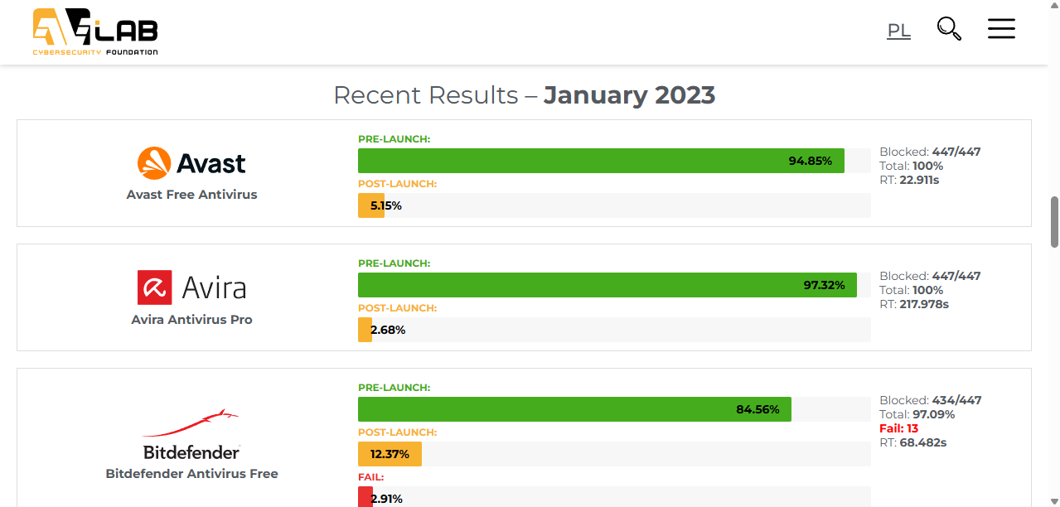Click Avast green pre-launch bar 94.85%
This screenshot has height=507, width=1060.
click(x=601, y=161)
